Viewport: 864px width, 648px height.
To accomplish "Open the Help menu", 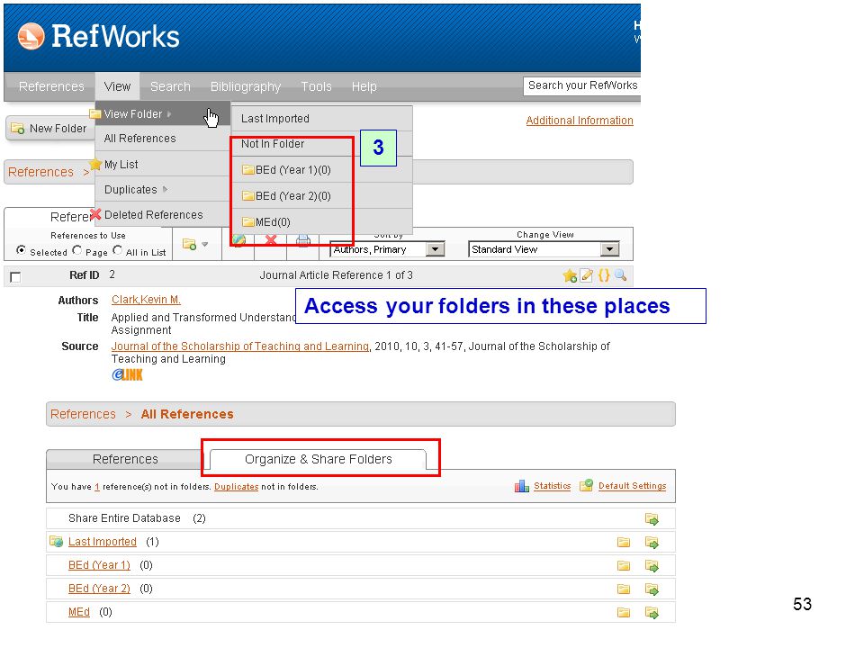I will click(364, 86).
